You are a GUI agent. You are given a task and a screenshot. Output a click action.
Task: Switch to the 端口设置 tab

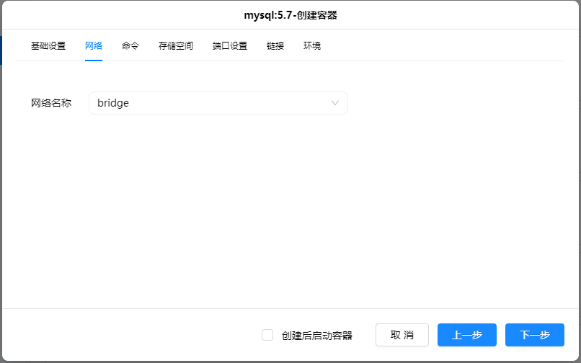[230, 46]
